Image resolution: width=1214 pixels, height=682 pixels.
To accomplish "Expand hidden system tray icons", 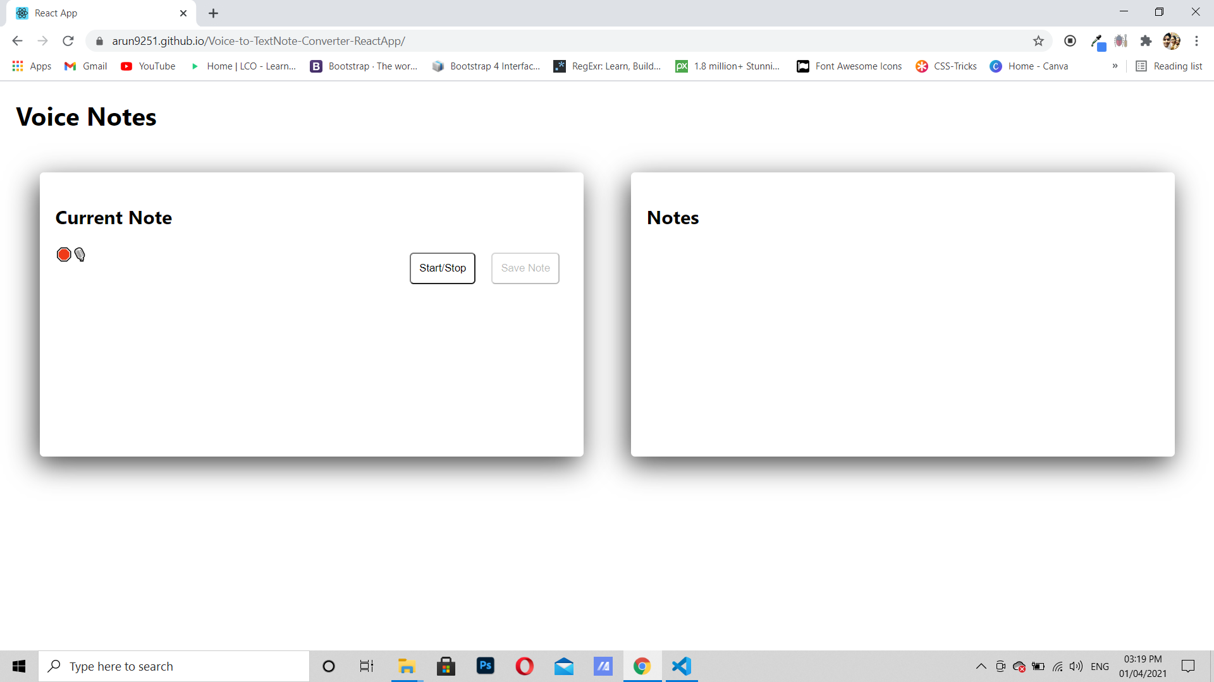I will (x=981, y=666).
